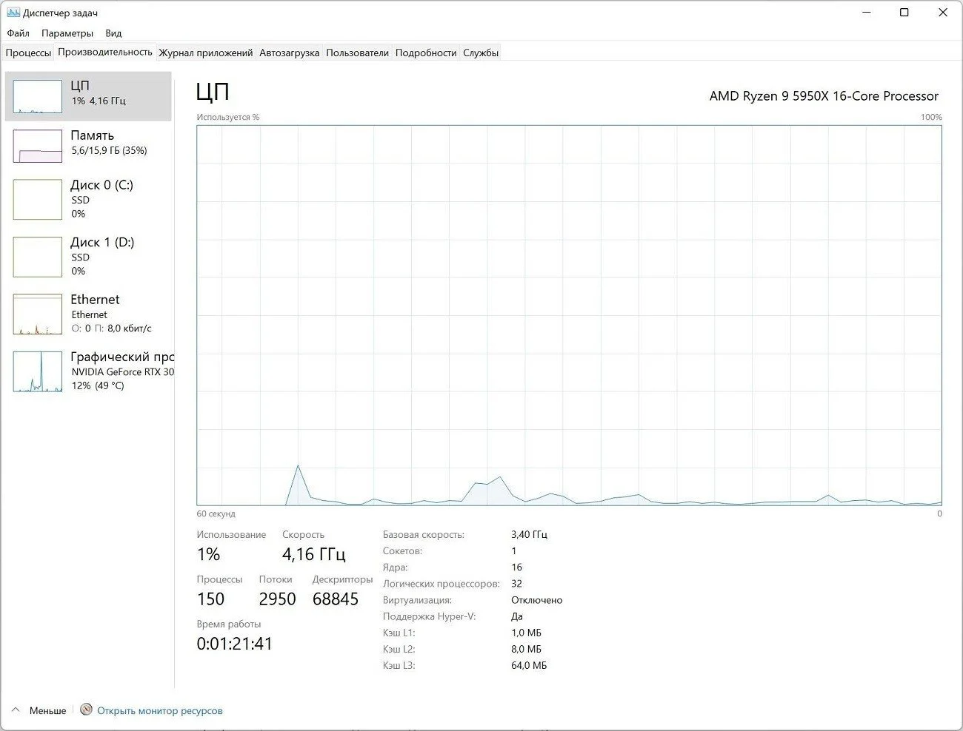This screenshot has width=963, height=731.
Task: Open the Пользователи tab
Action: [357, 53]
